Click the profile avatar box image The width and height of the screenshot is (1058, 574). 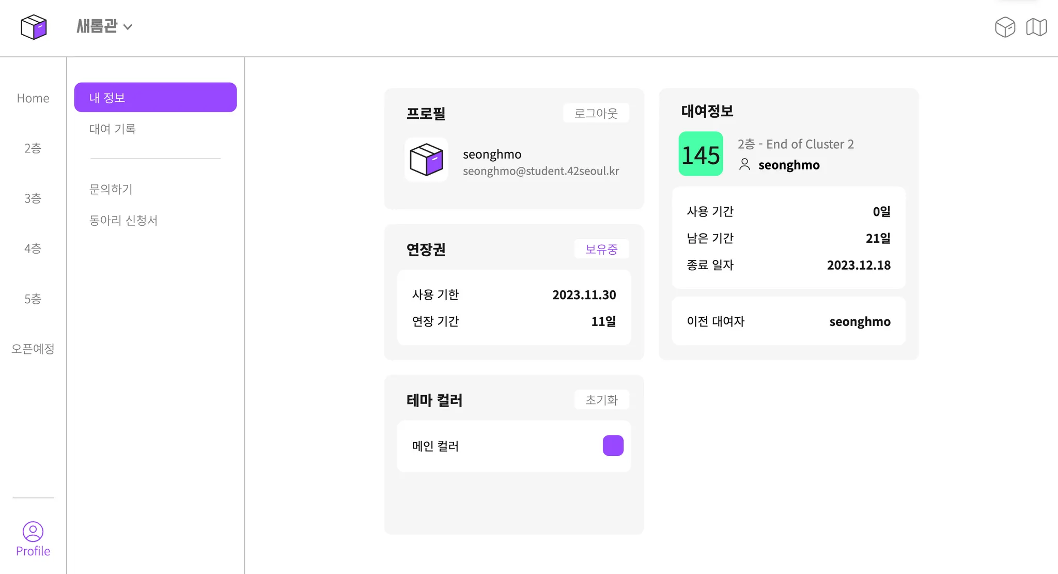(426, 160)
